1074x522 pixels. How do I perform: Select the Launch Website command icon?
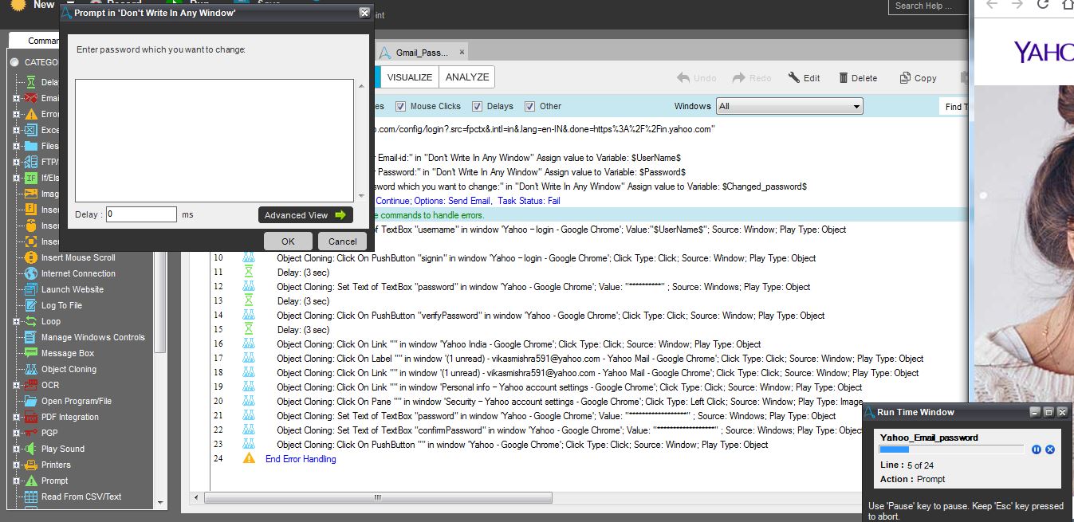tap(30, 289)
